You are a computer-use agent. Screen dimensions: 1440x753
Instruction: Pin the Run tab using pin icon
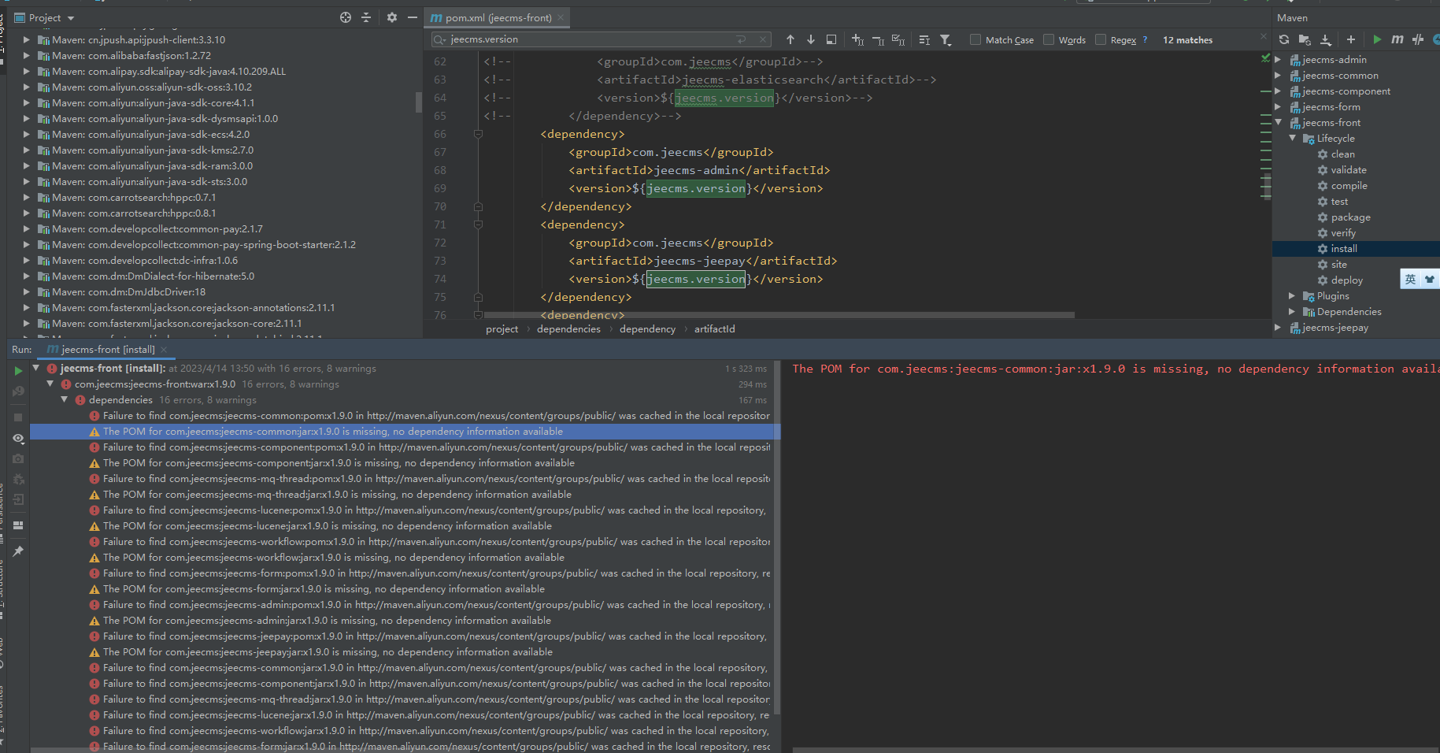18,551
